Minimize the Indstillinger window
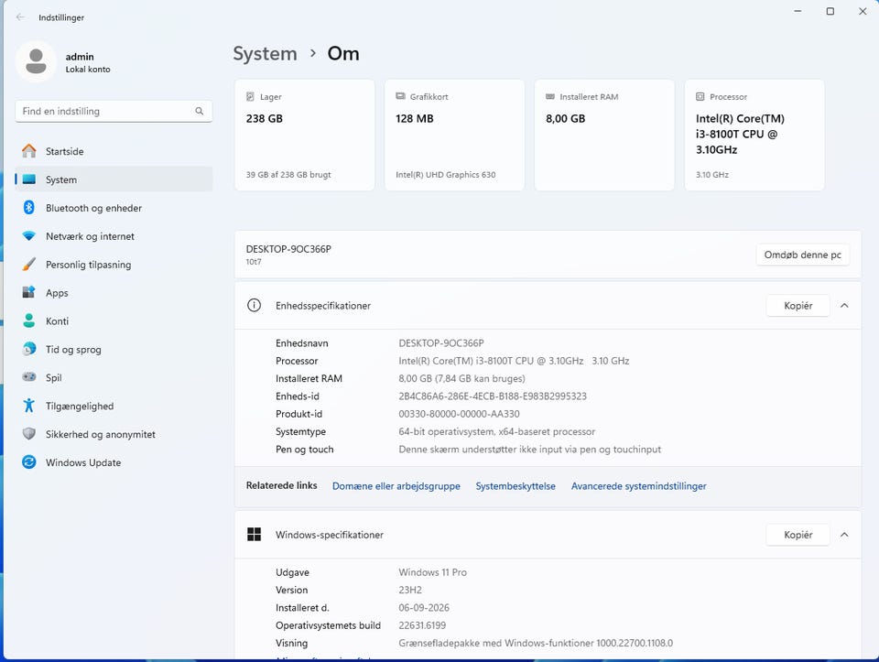 (x=798, y=11)
